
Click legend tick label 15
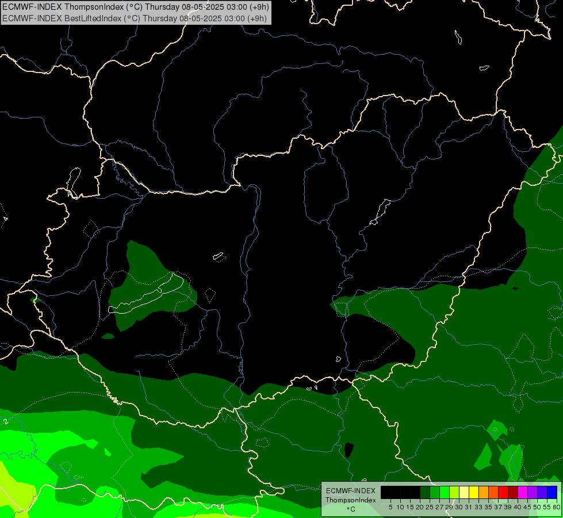point(410,507)
